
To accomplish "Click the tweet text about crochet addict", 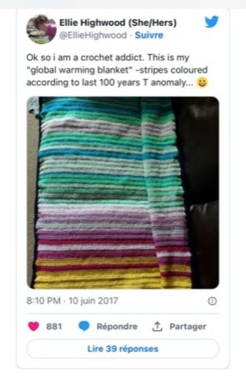I will pyautogui.click(x=117, y=70).
